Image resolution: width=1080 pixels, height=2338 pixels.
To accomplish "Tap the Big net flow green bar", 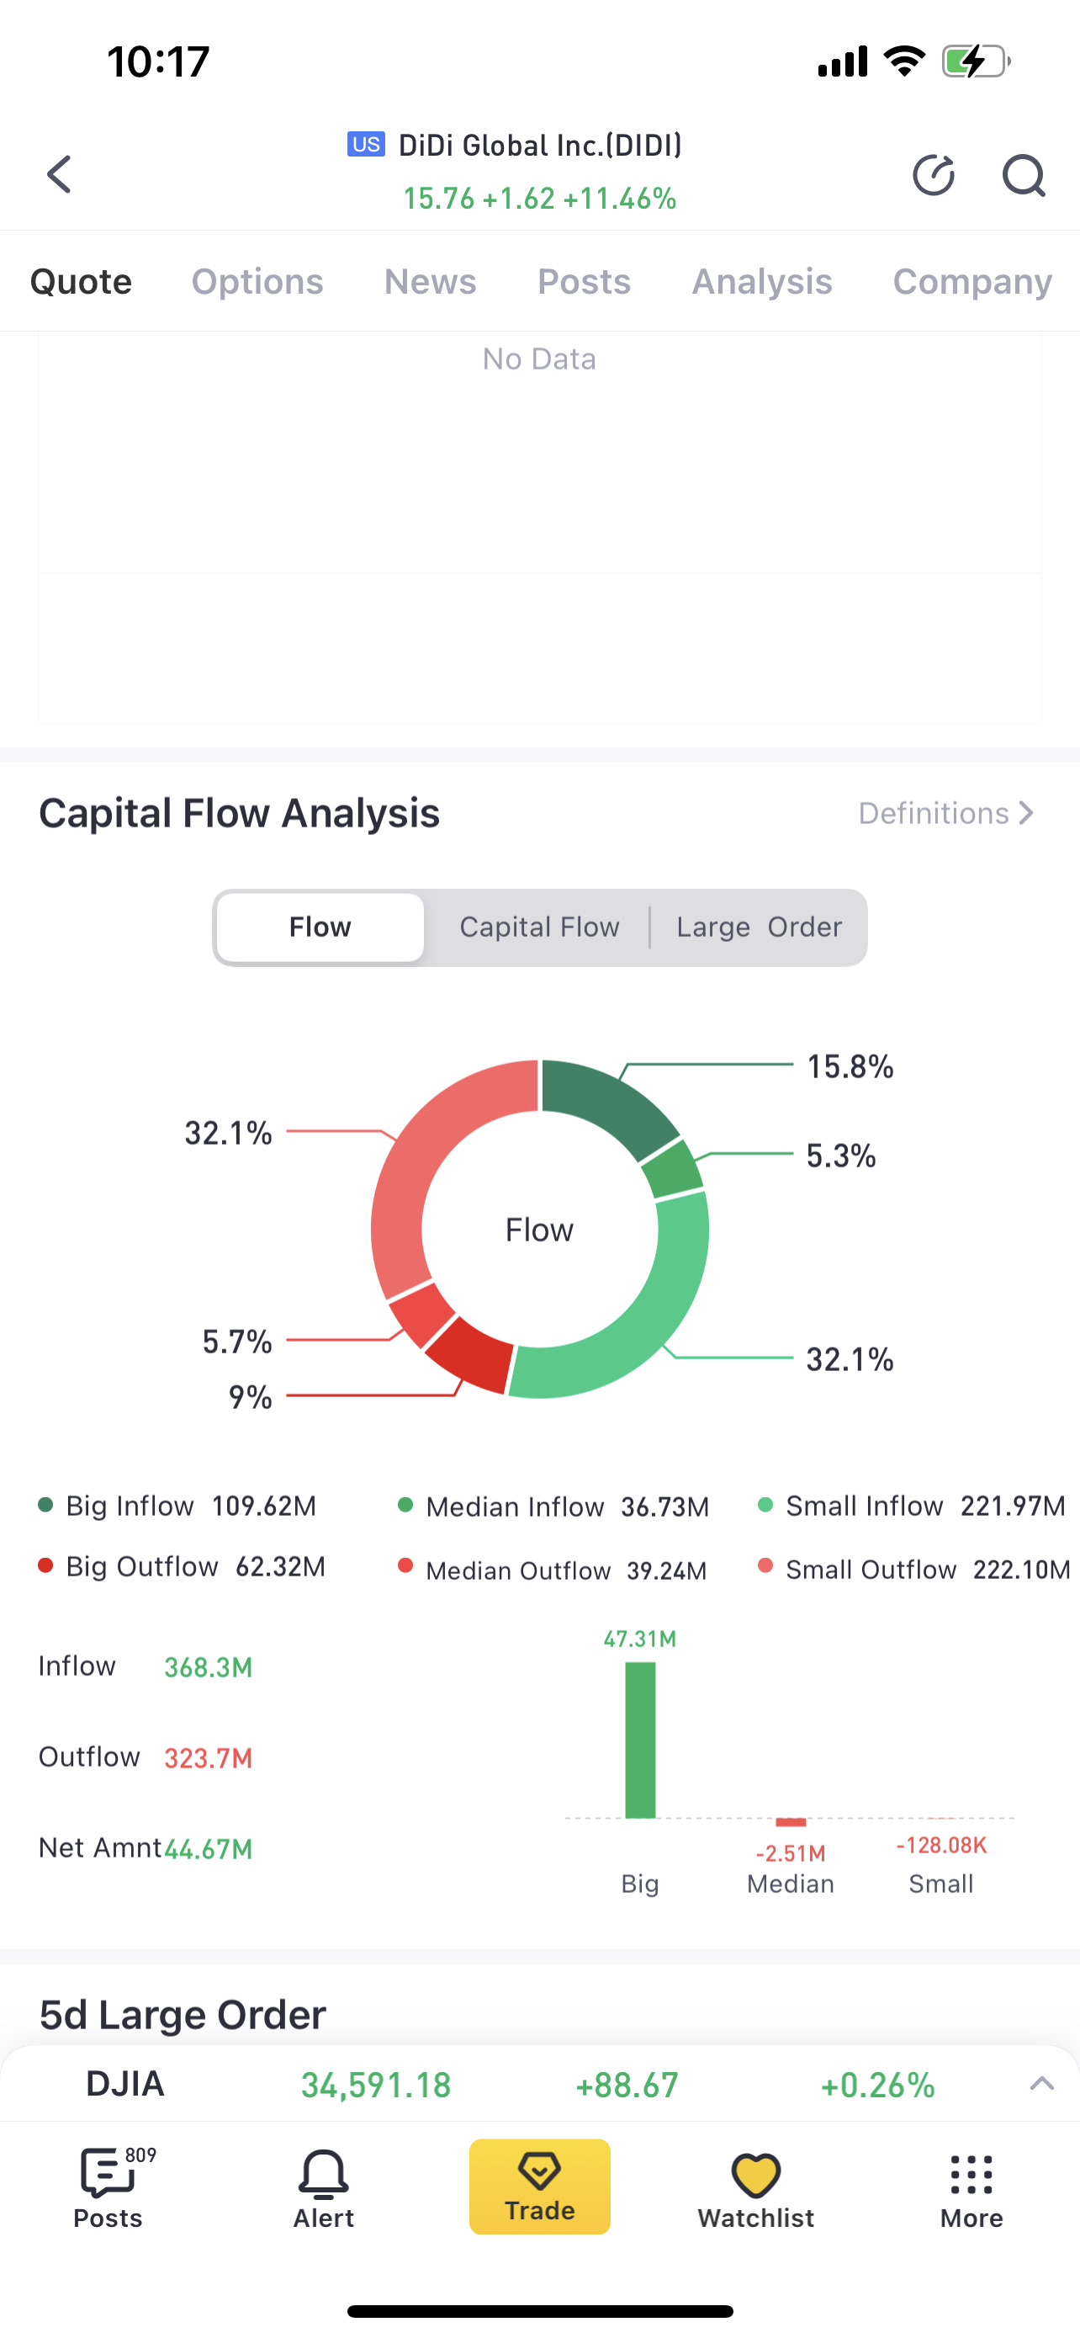I will click(x=640, y=1739).
